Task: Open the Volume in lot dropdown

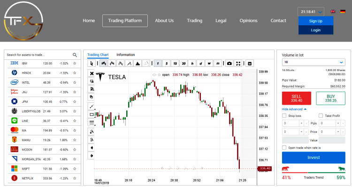Action: pyautogui.click(x=314, y=62)
